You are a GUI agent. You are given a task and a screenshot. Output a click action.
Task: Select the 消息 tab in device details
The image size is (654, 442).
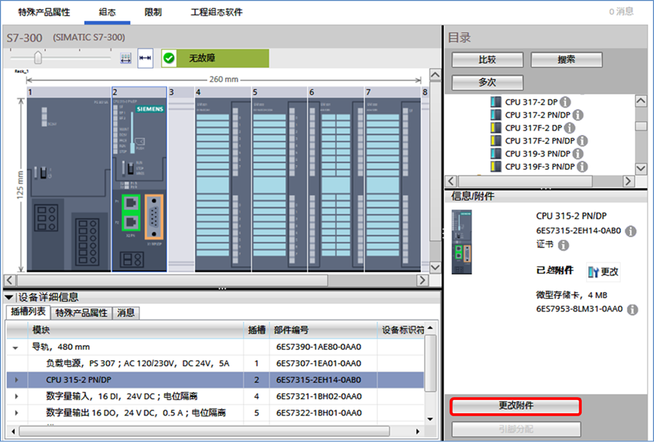tap(125, 313)
